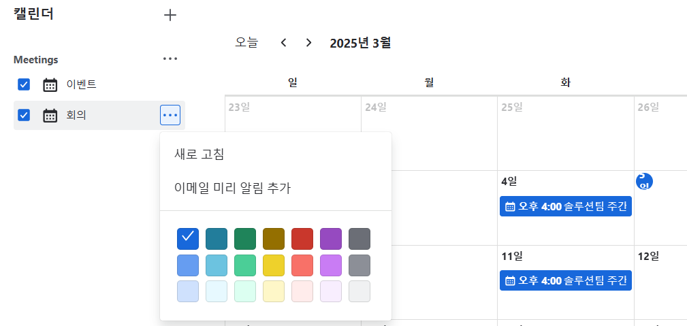The width and height of the screenshot is (687, 326).
Task: Click the calendar icon beside 회의
Action: pyautogui.click(x=50, y=116)
